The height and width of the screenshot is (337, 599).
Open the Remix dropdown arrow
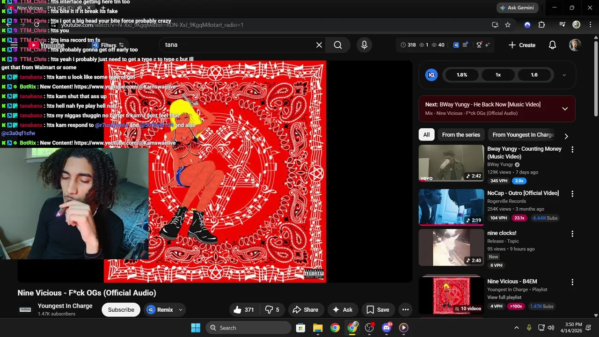coord(180,310)
